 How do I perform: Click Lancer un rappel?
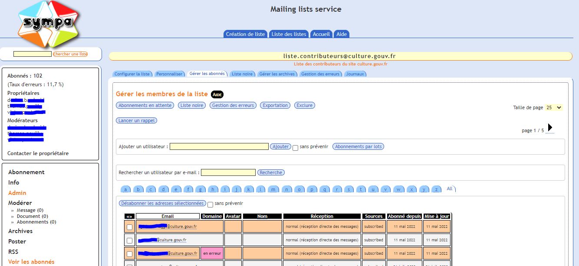[136, 120]
